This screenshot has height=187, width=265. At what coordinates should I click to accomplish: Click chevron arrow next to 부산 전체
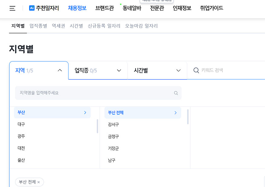[x=176, y=113]
